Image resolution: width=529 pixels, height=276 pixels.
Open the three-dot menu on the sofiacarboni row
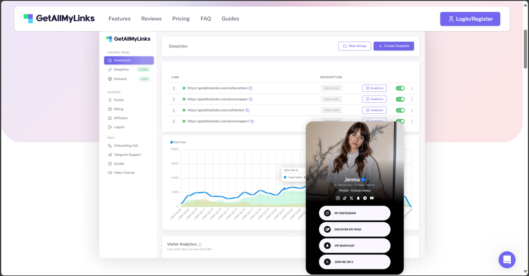point(412,88)
